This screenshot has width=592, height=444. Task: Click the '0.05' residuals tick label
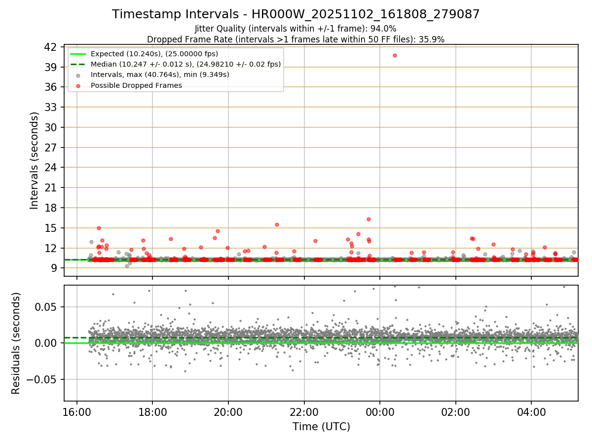coord(45,307)
